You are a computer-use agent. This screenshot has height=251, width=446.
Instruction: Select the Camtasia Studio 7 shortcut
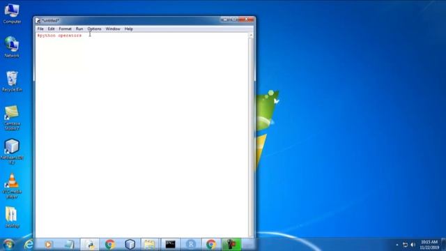coord(12,118)
